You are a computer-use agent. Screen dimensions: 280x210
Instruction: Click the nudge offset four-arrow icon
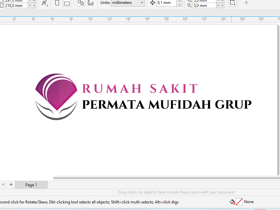click(152, 3)
